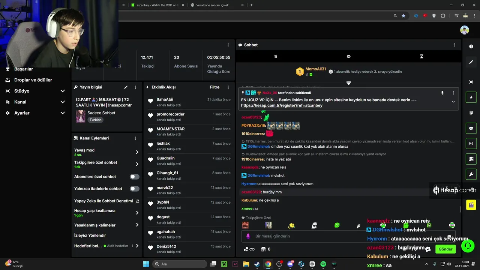This screenshot has width=480, height=270.
Task: Click the MOAMENSTAR follow event
Action: [x=189, y=131]
